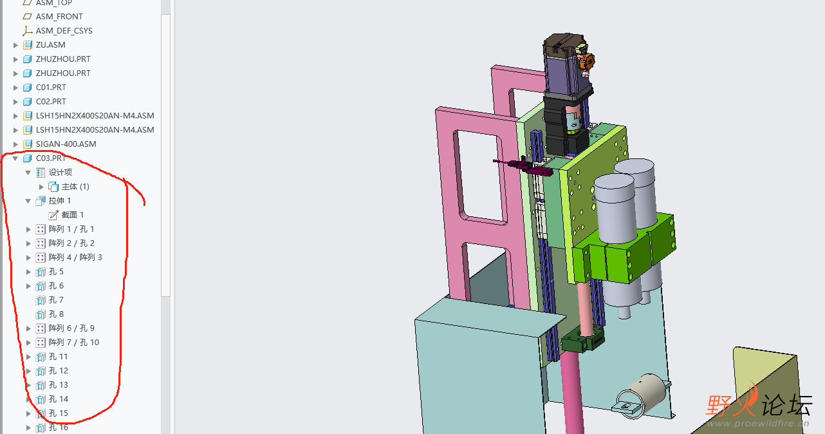The height and width of the screenshot is (434, 825).
Task: Click the 主体 (1) body icon
Action: 53,187
